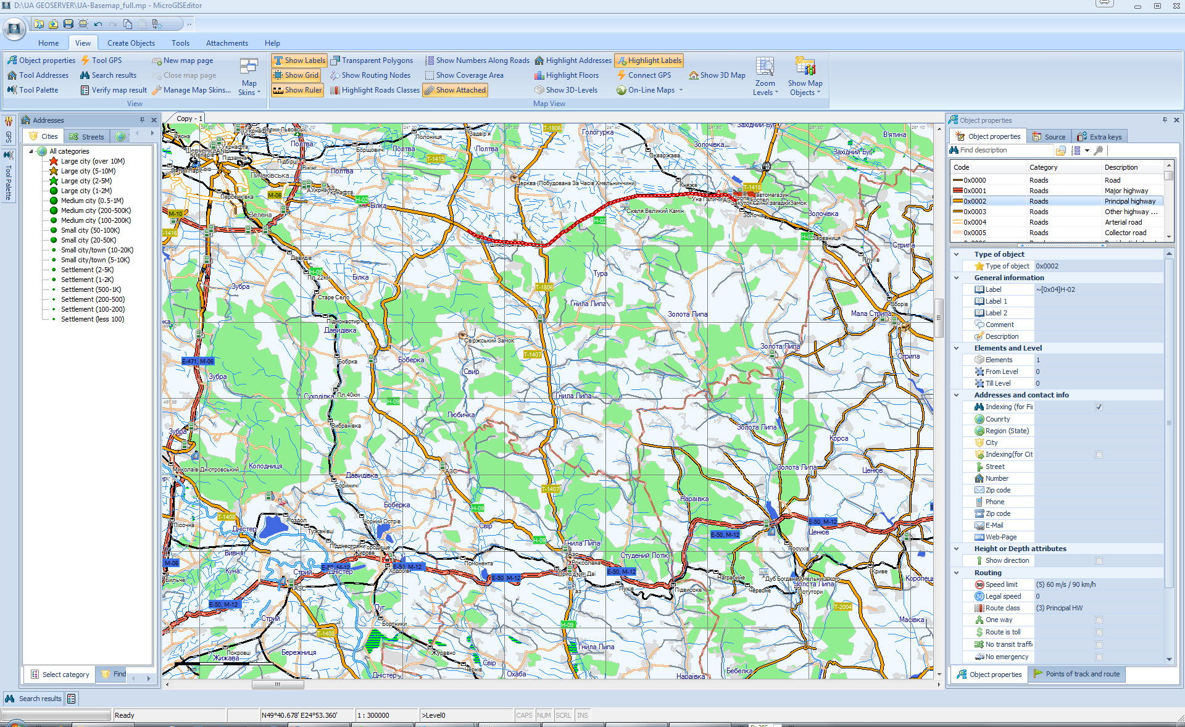Click the Zoom Levels icon
This screenshot has width=1185, height=727.
click(765, 68)
